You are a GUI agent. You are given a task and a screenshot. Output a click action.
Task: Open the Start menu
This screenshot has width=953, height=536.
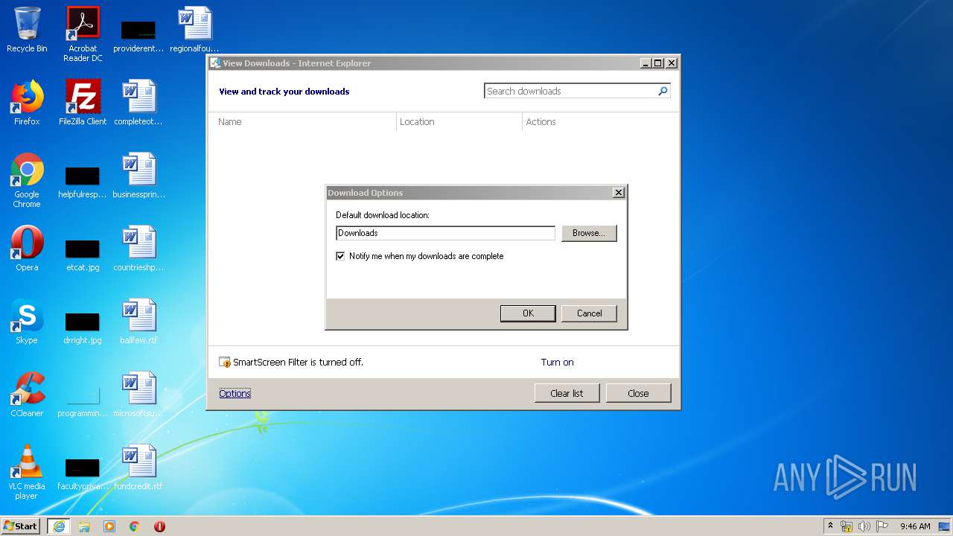tap(21, 526)
